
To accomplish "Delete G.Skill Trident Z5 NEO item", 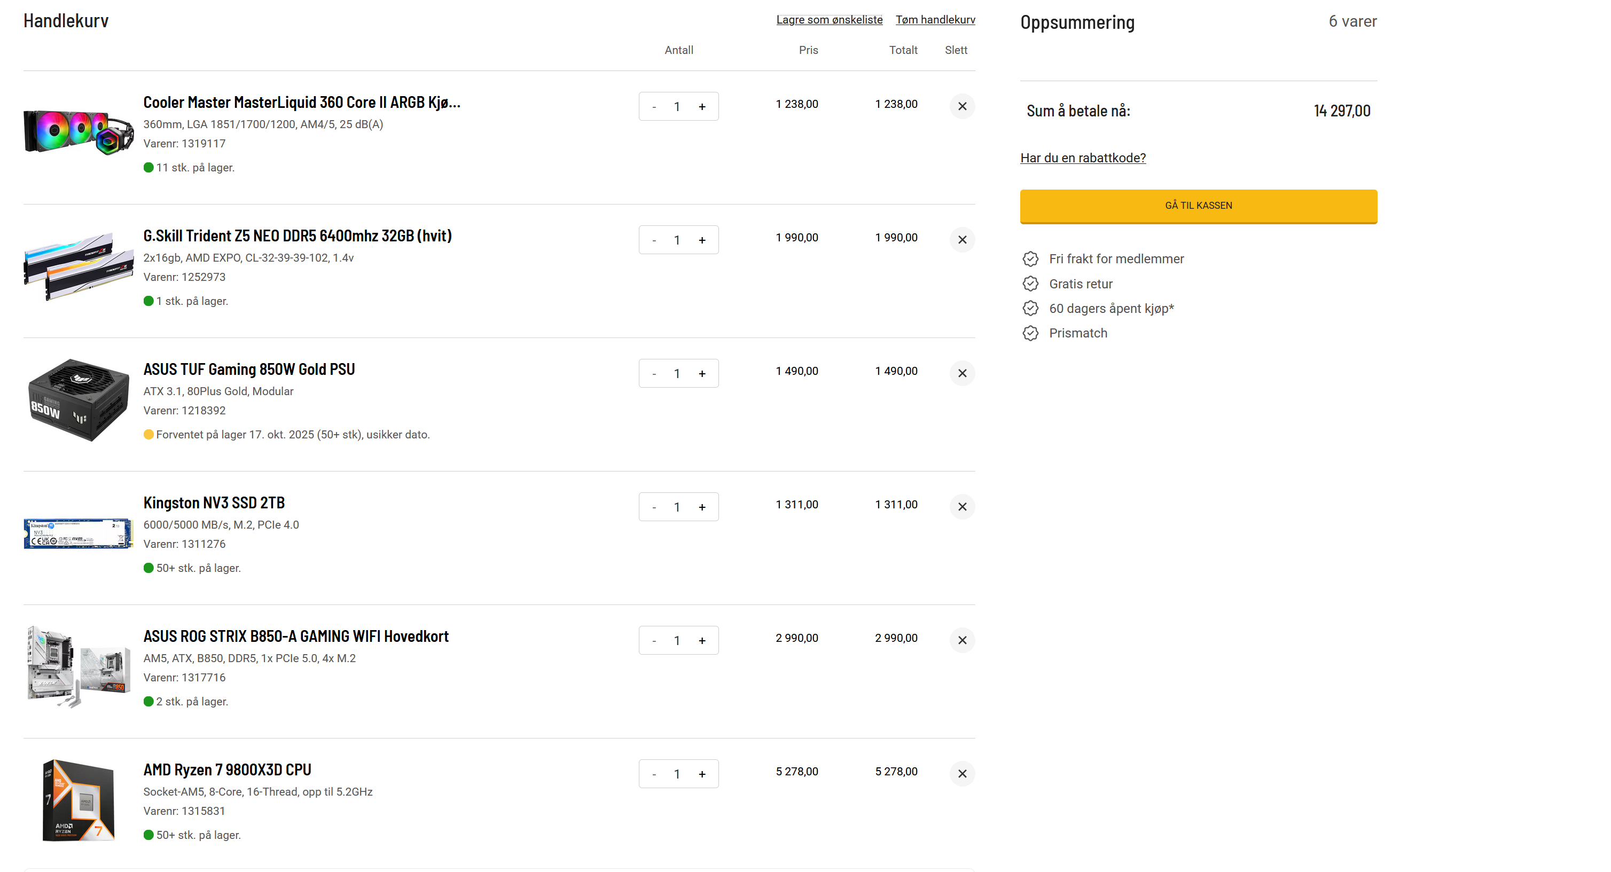I will pos(962,240).
